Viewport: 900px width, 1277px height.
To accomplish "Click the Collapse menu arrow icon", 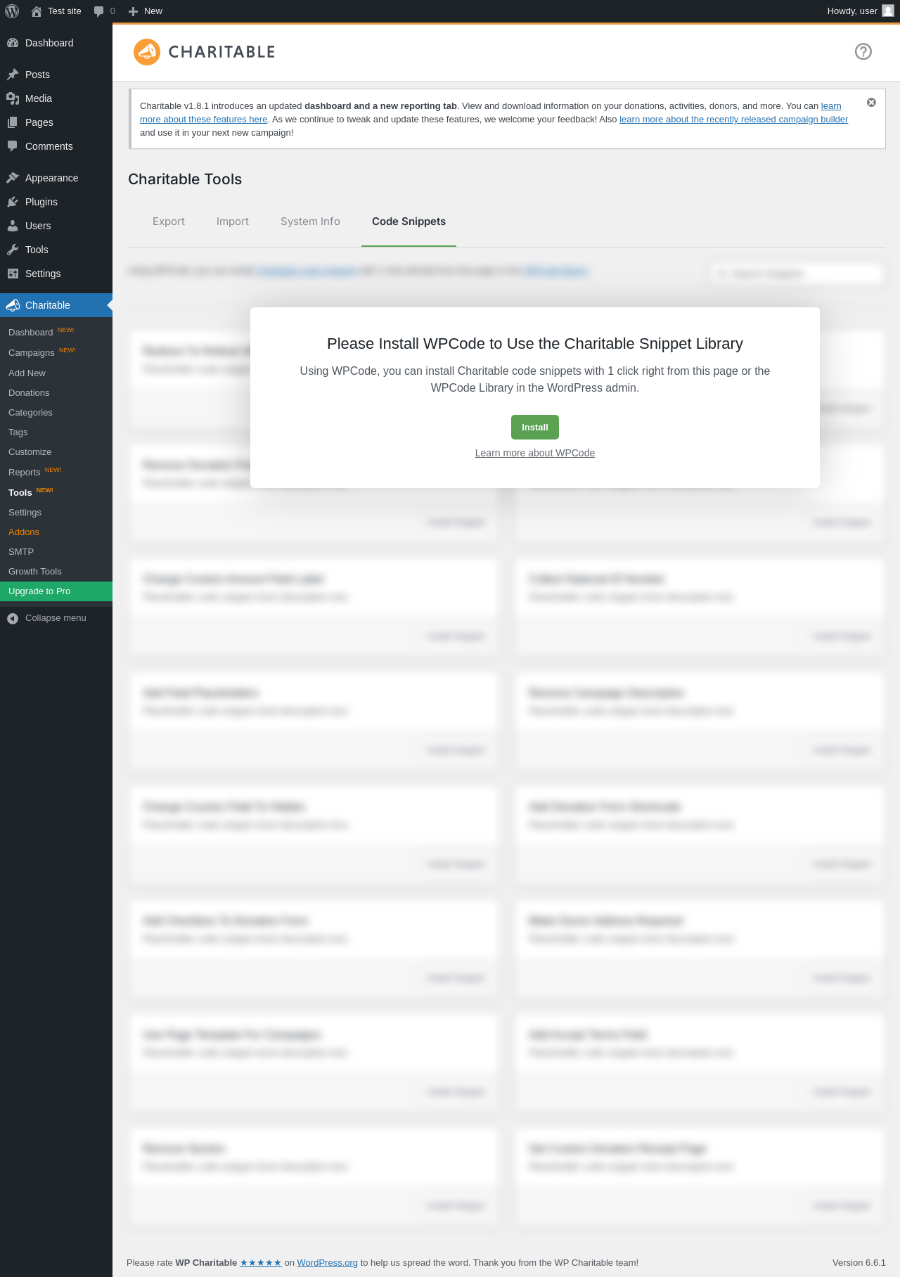I will coord(13,618).
